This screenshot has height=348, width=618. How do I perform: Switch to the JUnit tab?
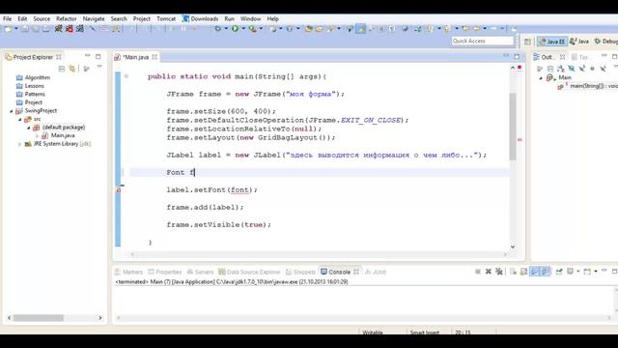[x=376, y=272]
